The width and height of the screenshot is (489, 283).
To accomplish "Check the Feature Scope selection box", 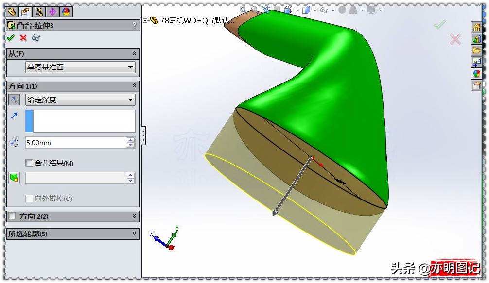I will (78, 178).
